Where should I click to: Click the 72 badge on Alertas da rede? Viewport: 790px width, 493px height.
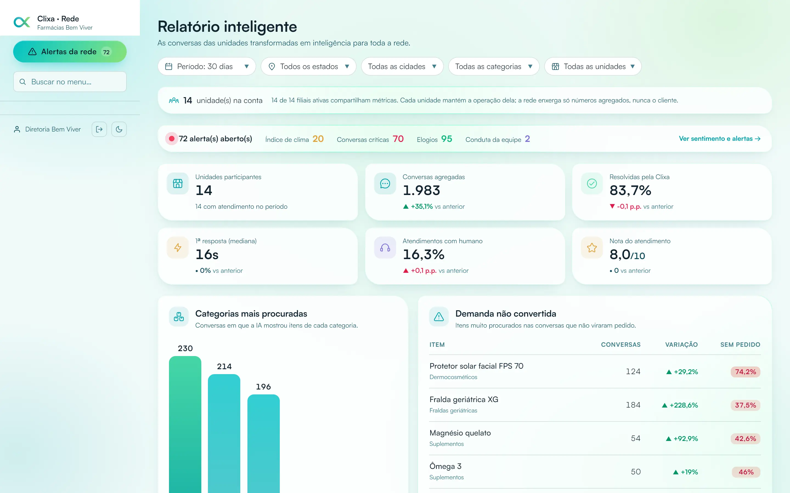pos(106,52)
